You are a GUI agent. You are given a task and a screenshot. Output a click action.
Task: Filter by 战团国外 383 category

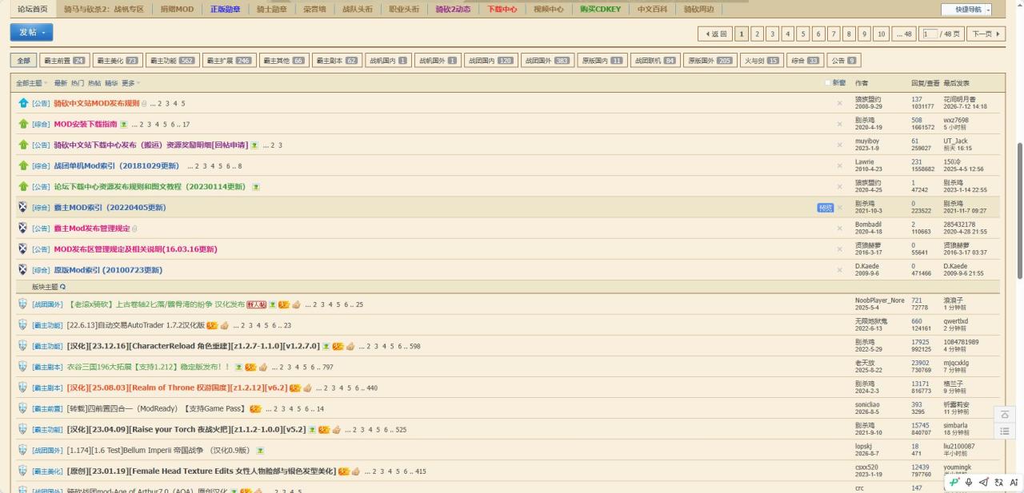click(x=547, y=60)
